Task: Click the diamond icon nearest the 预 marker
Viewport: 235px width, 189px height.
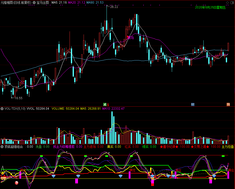Action: click(214, 176)
